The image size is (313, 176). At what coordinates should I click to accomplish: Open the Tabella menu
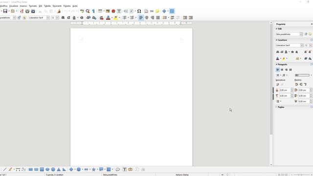coord(47,6)
